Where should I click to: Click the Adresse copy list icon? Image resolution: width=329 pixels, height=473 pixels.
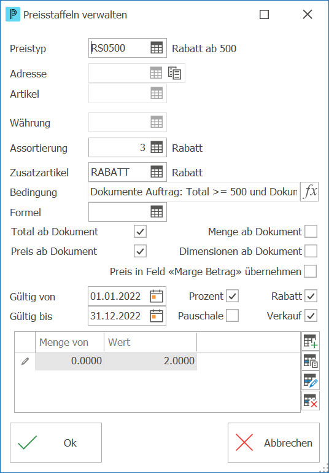[x=174, y=73]
